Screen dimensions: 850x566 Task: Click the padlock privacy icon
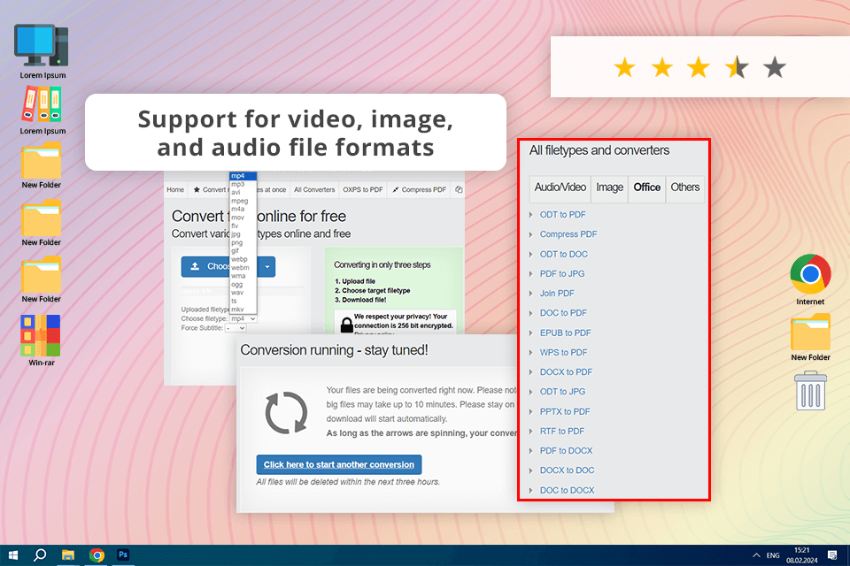(x=347, y=325)
